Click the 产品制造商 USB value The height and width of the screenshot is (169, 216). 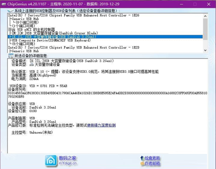tap(32, 118)
